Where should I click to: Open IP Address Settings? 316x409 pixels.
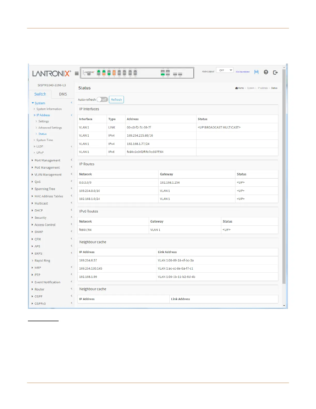click(44, 121)
